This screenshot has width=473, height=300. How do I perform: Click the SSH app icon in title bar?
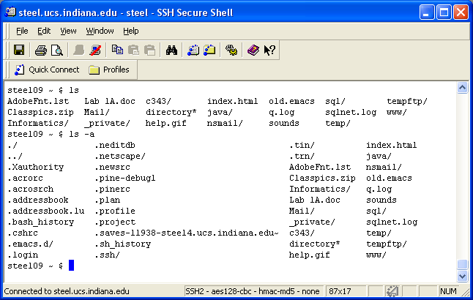click(10, 12)
